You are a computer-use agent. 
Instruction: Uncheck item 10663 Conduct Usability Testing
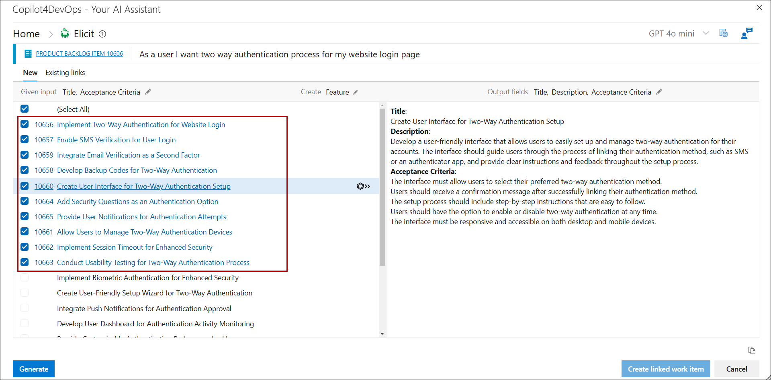pyautogui.click(x=25, y=262)
